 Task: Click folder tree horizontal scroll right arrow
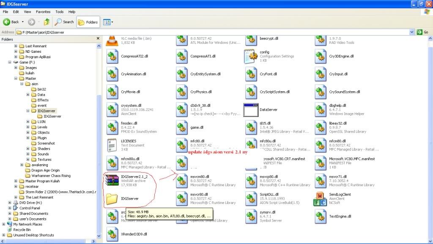[93, 241]
